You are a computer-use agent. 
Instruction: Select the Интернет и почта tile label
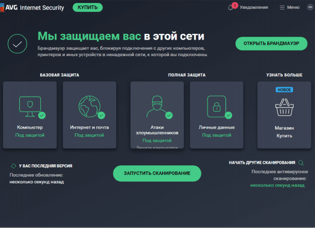coord(89,127)
